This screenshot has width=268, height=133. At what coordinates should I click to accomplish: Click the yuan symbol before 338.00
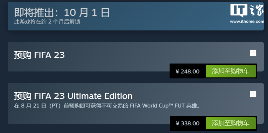click(178, 123)
